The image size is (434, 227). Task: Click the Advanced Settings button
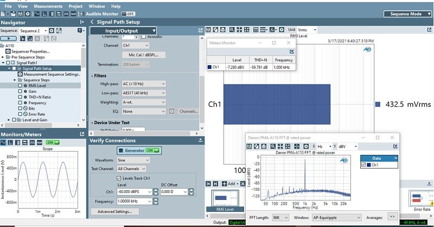pyautogui.click(x=114, y=211)
